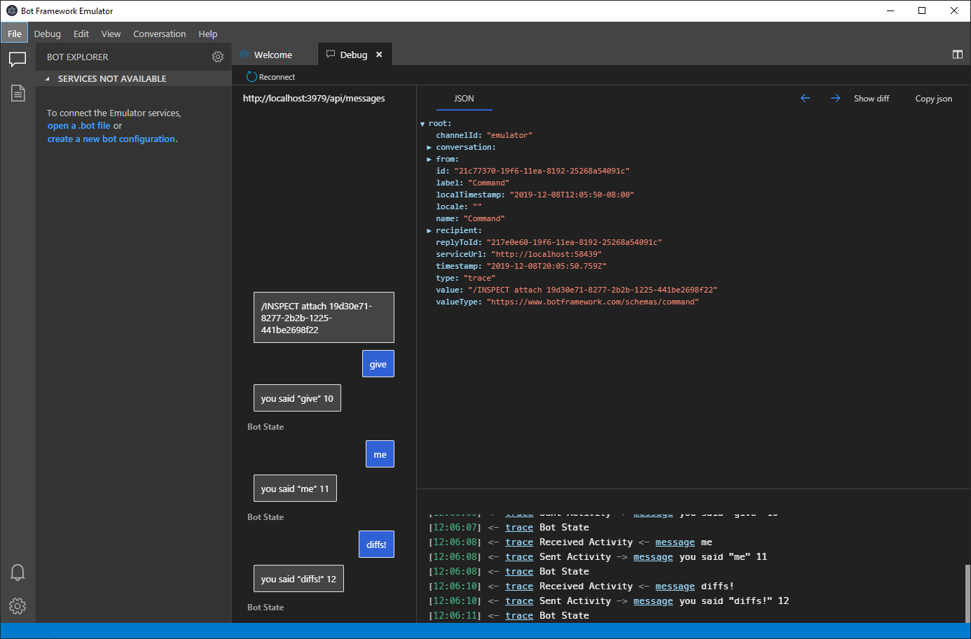This screenshot has height=639, width=971.
Task: Switch to the Welcome tab
Action: click(x=273, y=55)
